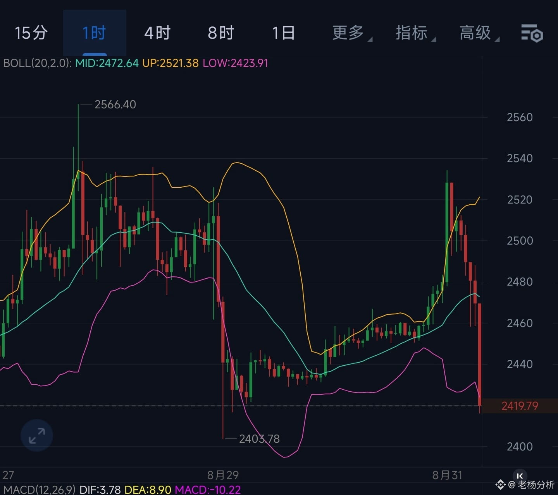Click the 2540 price axis label
This screenshot has width=558, height=495.
point(520,158)
